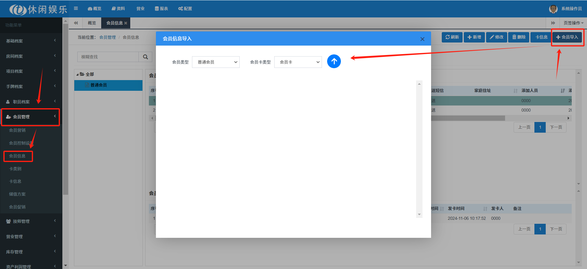Collapse the 全部 tree node
Screen dimensions: 587x269
click(78, 75)
